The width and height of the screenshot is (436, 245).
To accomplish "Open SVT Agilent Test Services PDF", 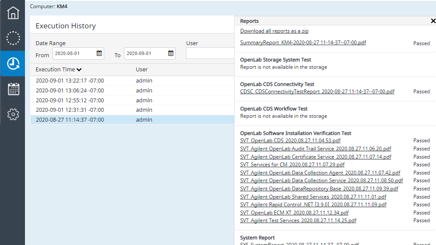I will [298, 220].
